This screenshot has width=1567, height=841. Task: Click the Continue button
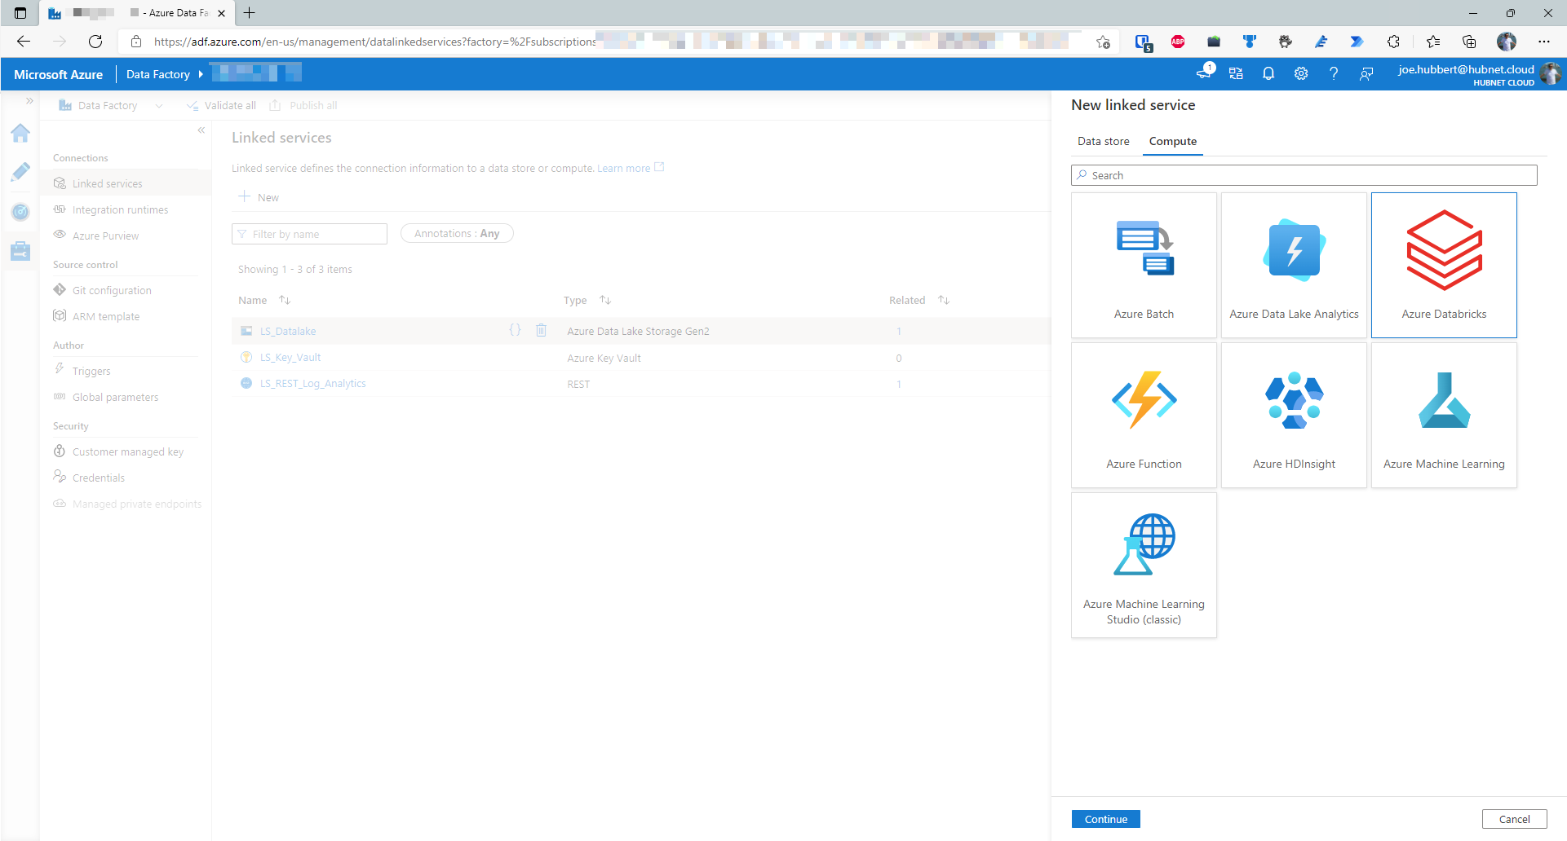(x=1105, y=819)
